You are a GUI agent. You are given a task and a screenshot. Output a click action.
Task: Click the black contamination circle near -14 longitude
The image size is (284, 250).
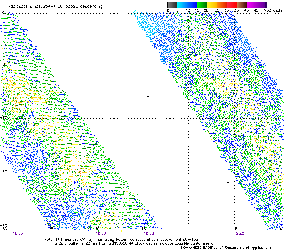148,97
